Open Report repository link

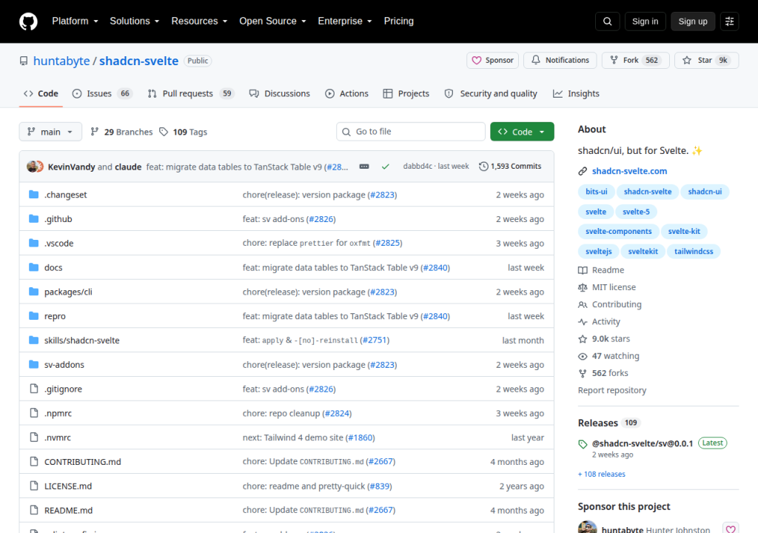click(x=612, y=390)
